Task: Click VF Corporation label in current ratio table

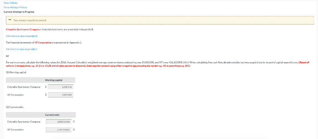Action: click(16, 129)
